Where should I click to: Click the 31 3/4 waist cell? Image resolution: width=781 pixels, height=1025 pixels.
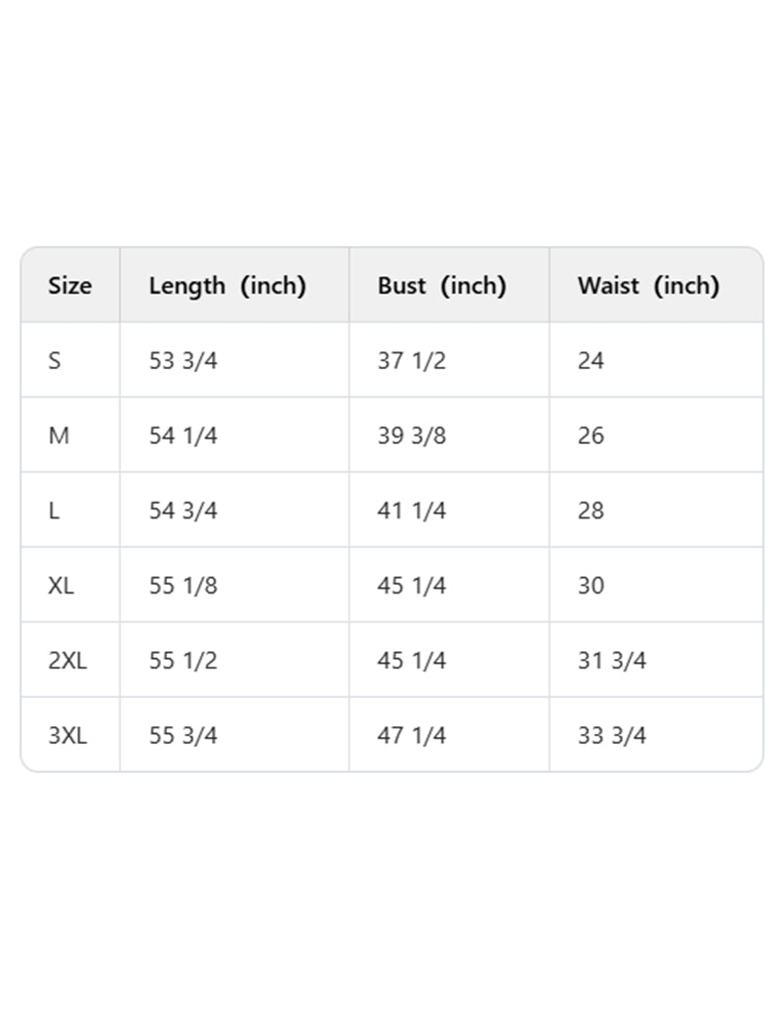[x=612, y=660]
